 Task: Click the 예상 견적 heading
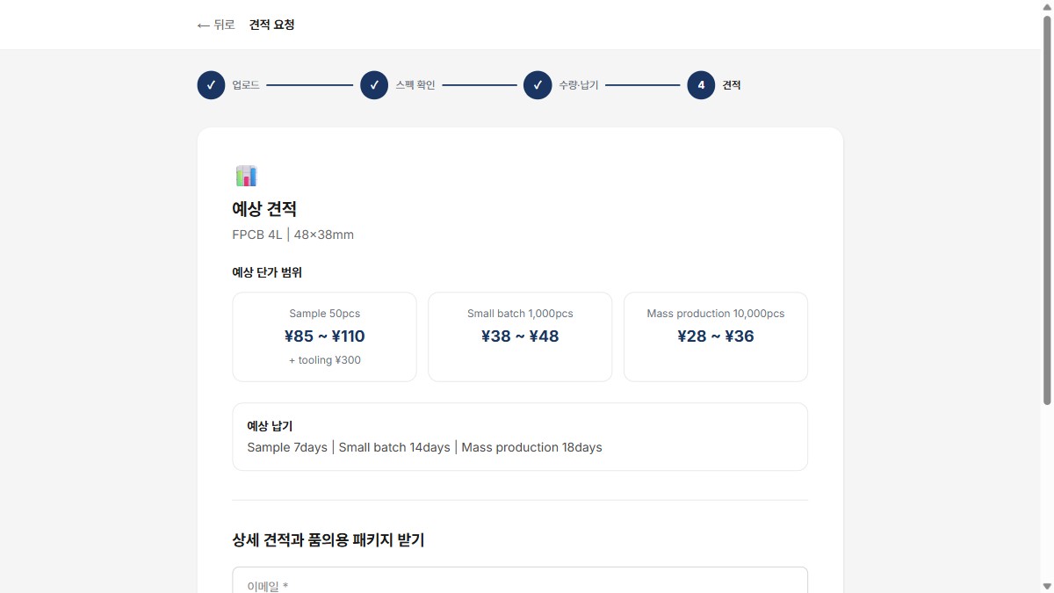pyautogui.click(x=264, y=209)
